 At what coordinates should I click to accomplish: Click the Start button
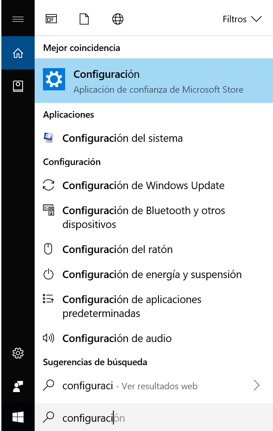pyautogui.click(x=18, y=418)
